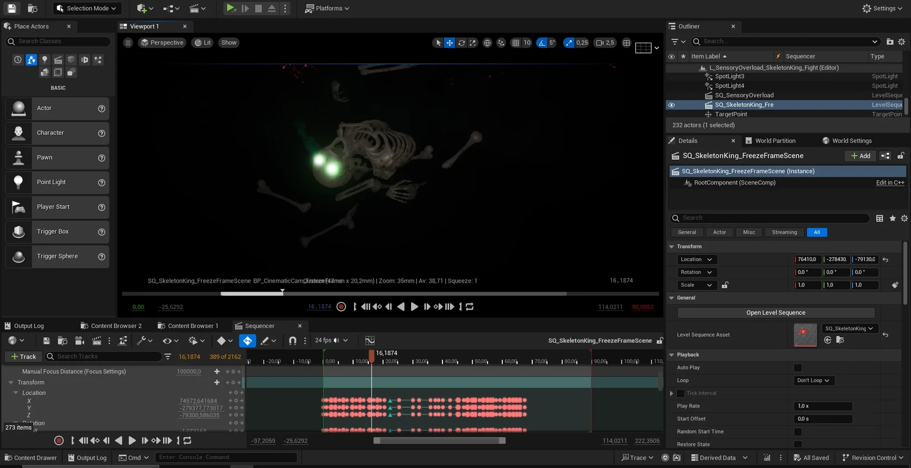The width and height of the screenshot is (911, 468).
Task: Select the translate move gizmo tool
Action: [x=450, y=43]
